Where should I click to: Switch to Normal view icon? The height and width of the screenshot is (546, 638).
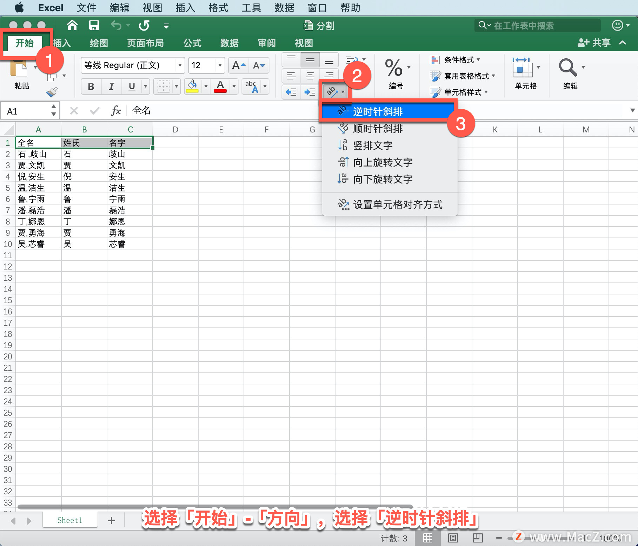click(x=427, y=538)
